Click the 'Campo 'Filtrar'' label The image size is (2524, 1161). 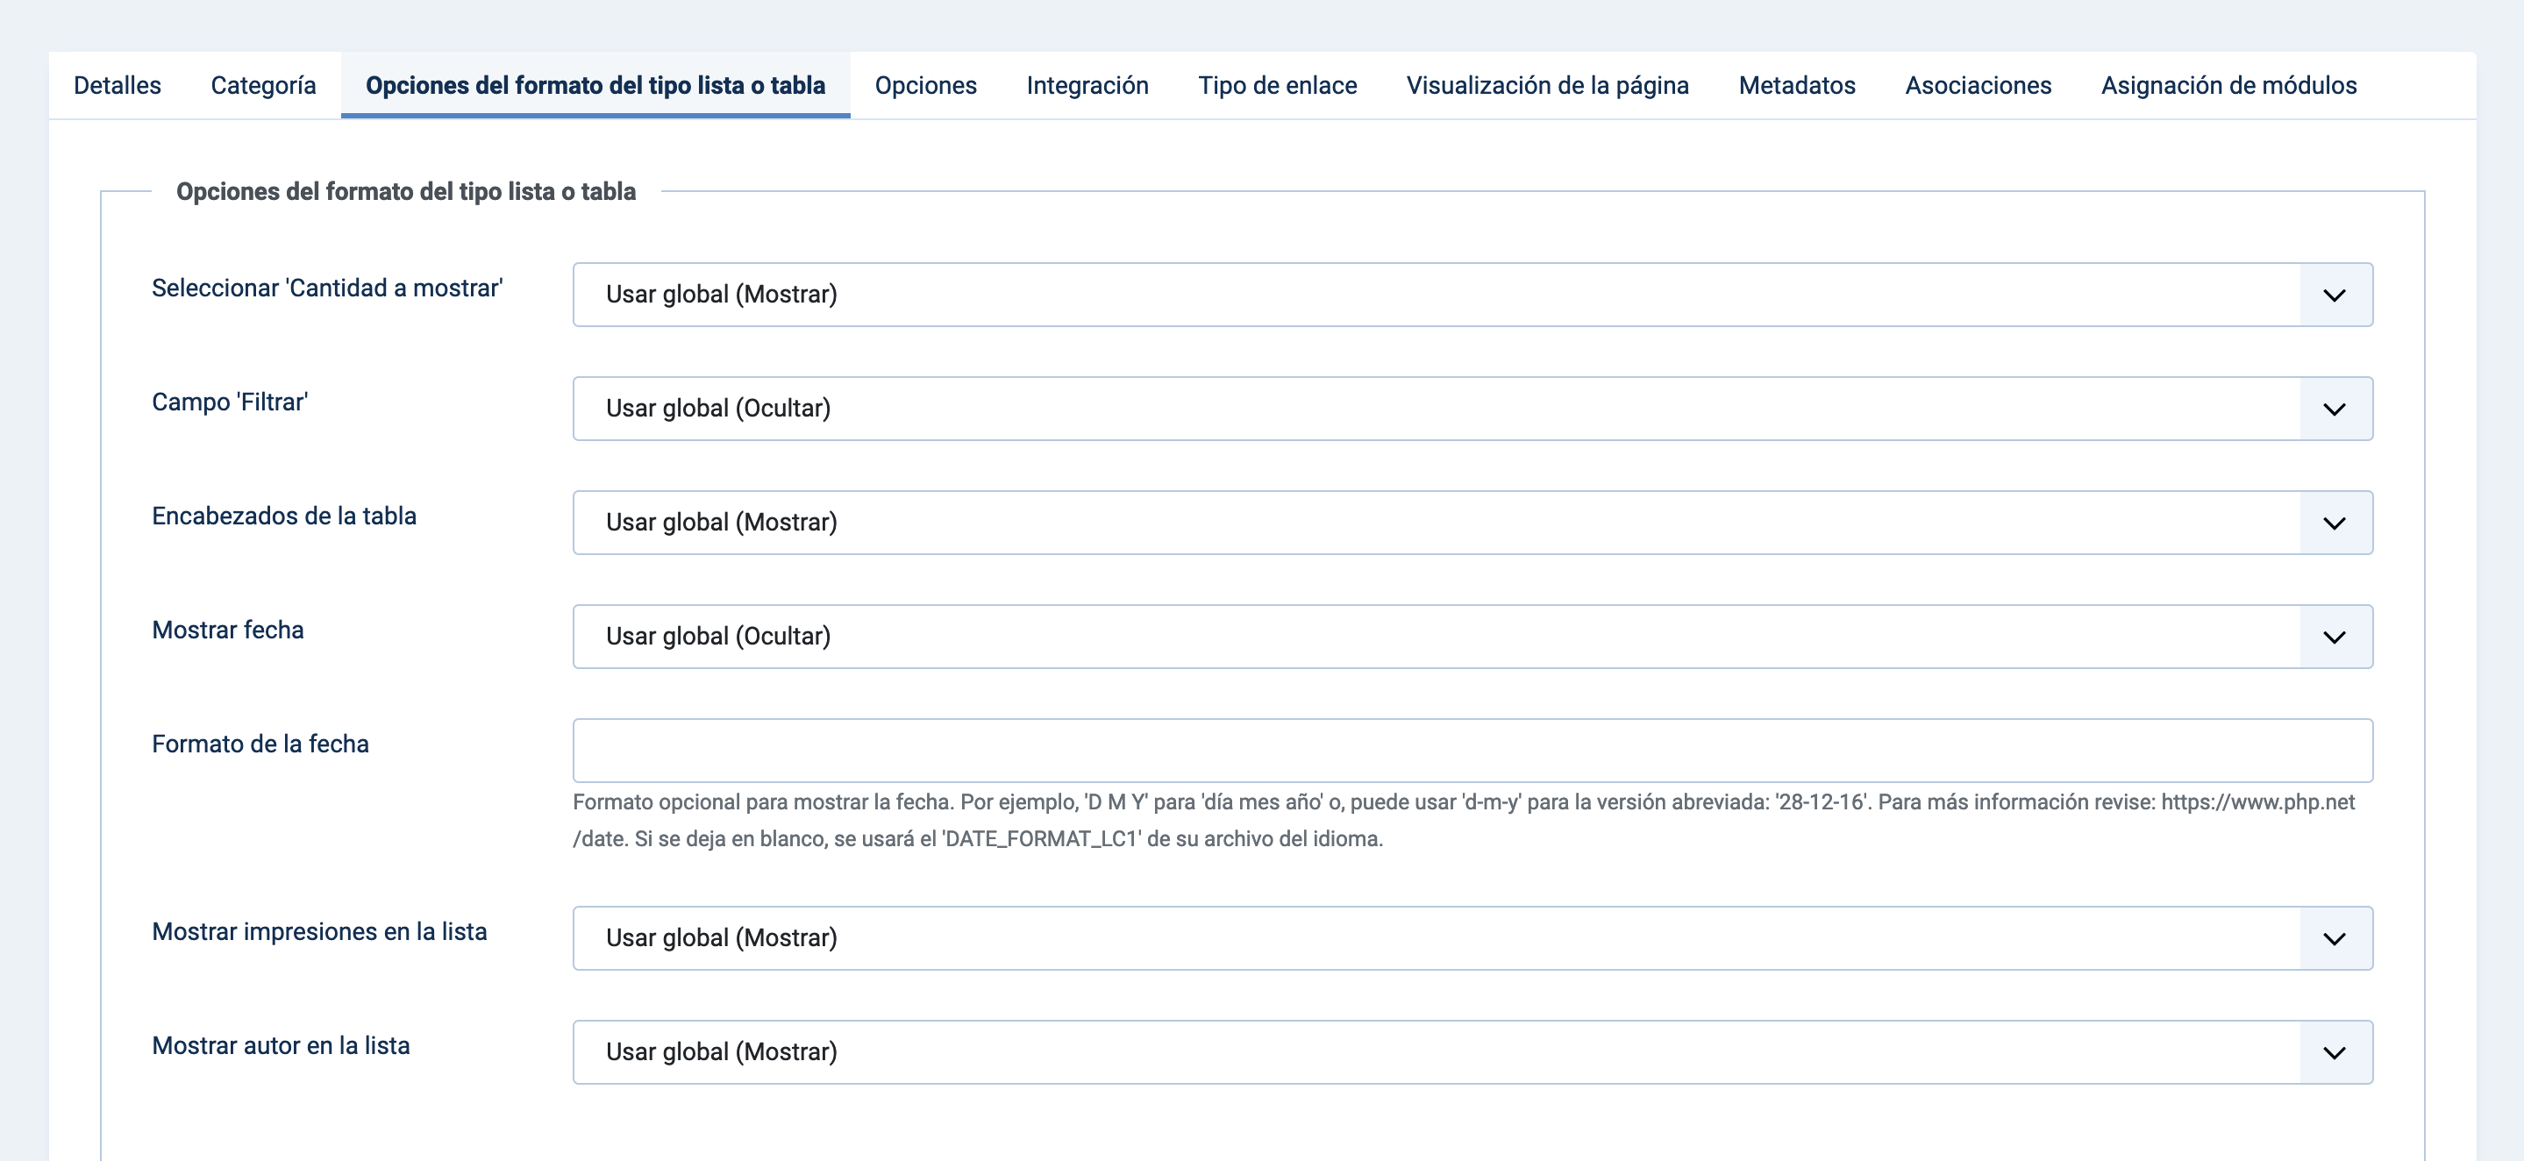[x=231, y=402]
